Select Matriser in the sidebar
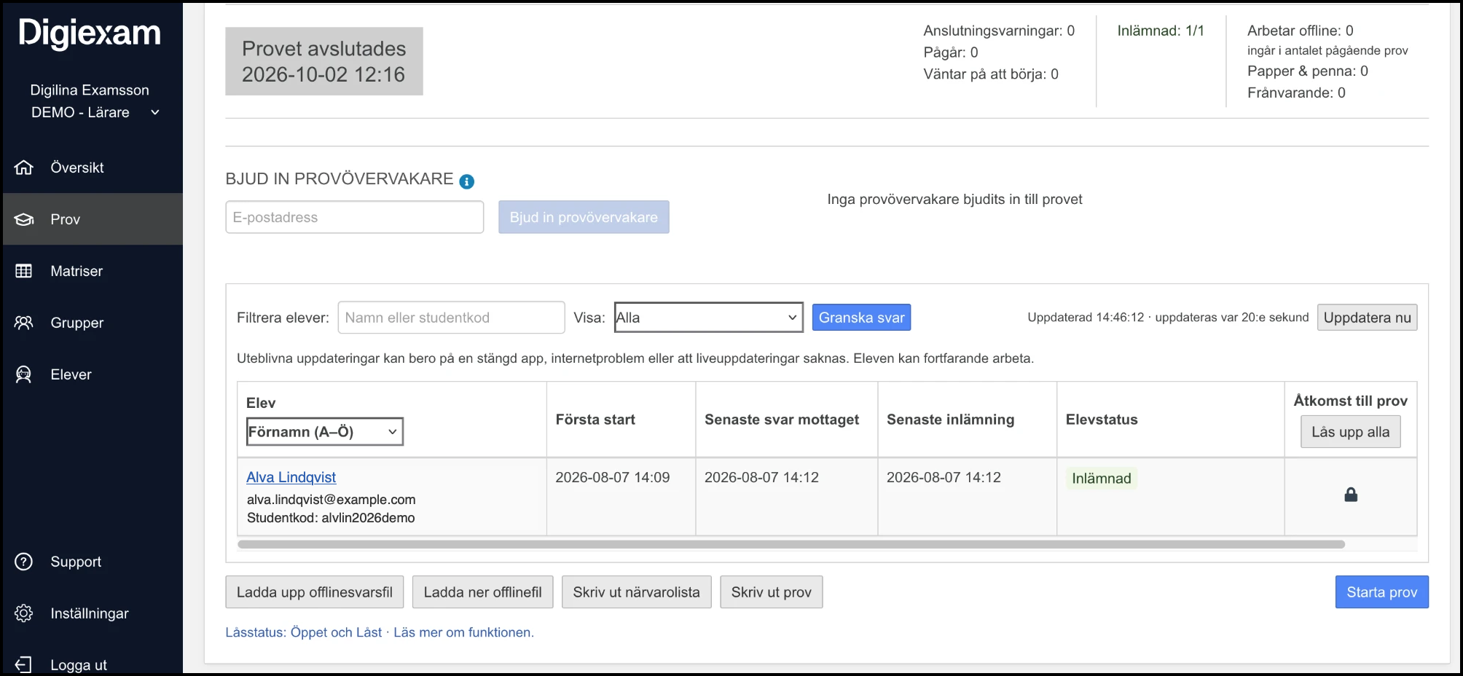Viewport: 1463px width, 676px height. (93, 271)
